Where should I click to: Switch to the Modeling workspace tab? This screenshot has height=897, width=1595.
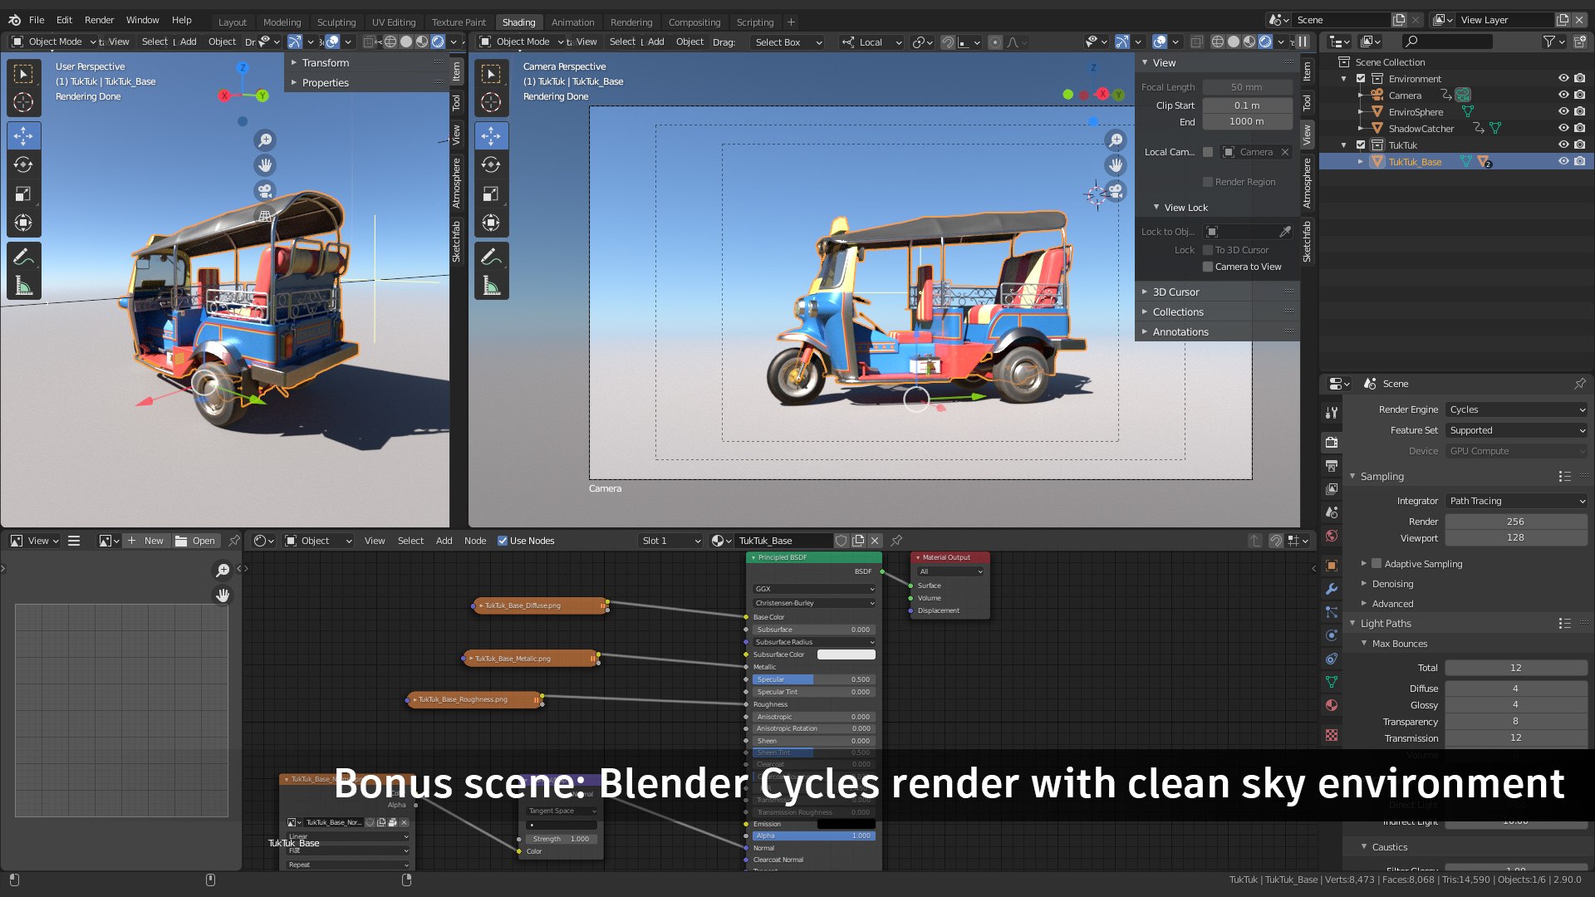point(282,22)
